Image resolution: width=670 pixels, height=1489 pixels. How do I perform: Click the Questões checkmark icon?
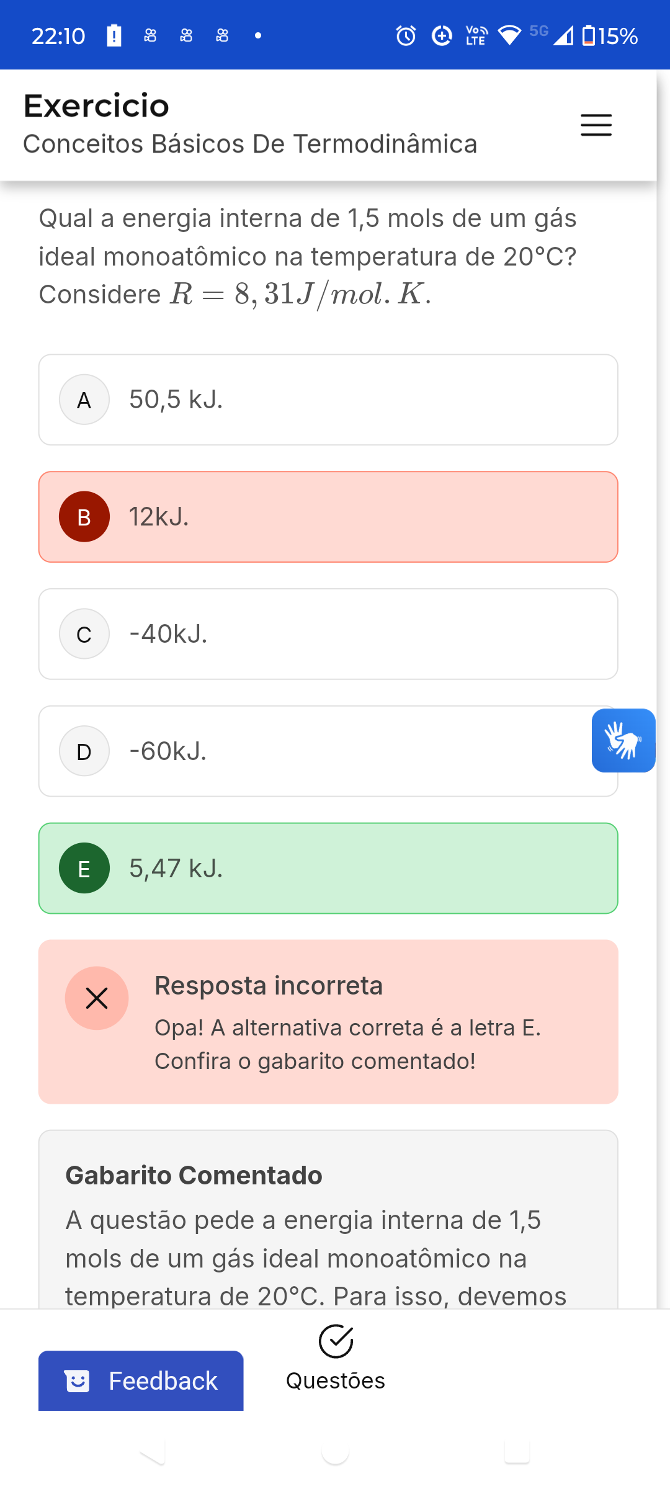pyautogui.click(x=336, y=1341)
